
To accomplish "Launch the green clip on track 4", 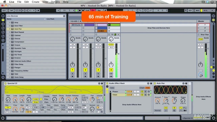I will pyautogui.click(x=109, y=25).
